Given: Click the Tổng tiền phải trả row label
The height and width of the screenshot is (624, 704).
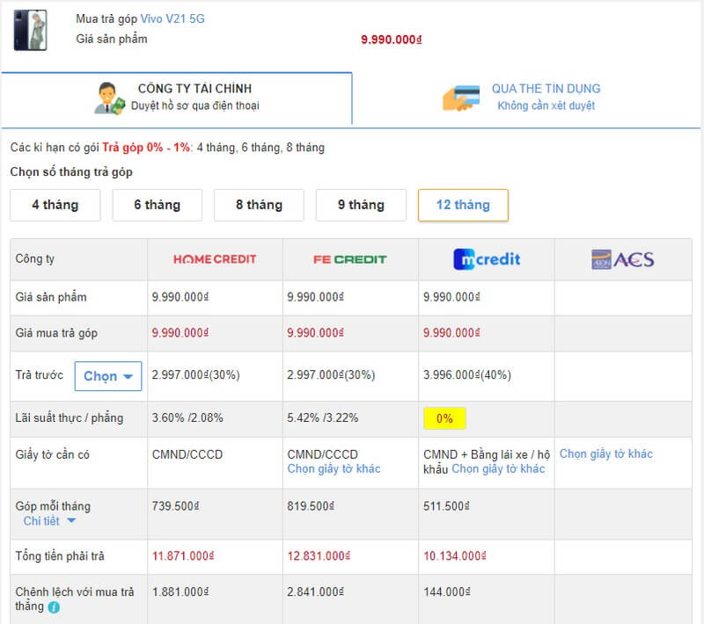Looking at the screenshot, I should (60, 556).
